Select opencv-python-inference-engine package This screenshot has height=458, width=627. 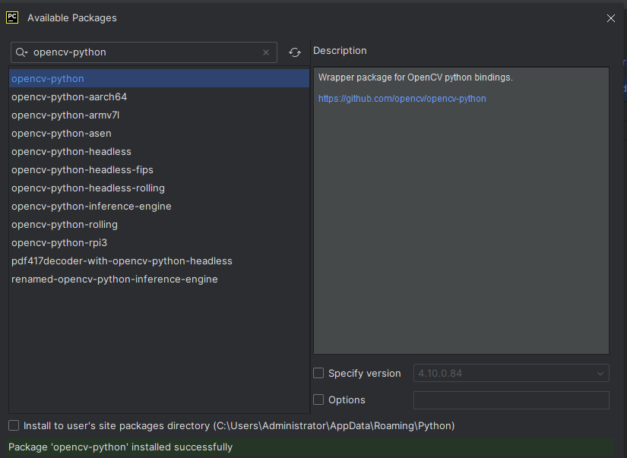[159, 207]
